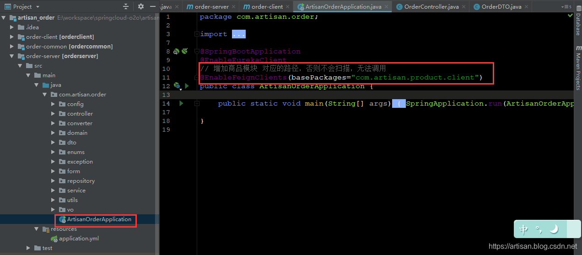Open the Maven Projects tool window
This screenshot has width=582, height=255.
pyautogui.click(x=578, y=69)
